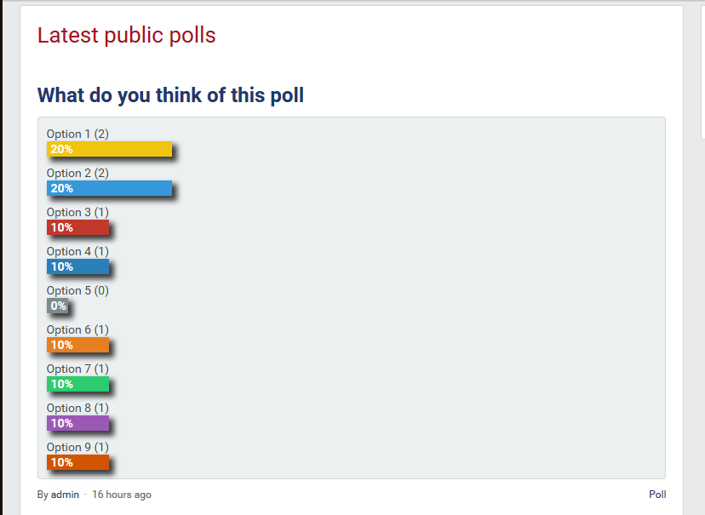Viewport: 705px width, 515px height.
Task: Click the light blue Option 2 result bar
Action: [x=109, y=188]
